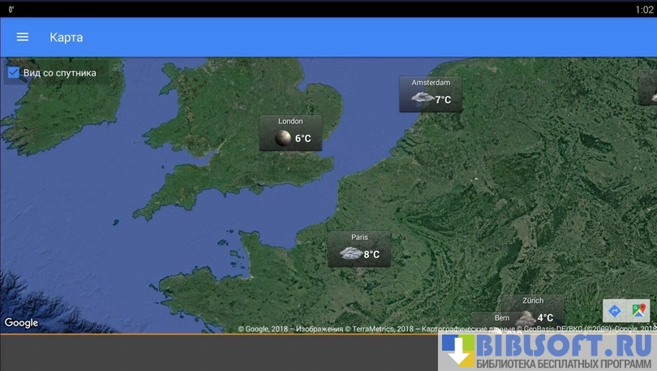Open the hamburger navigation menu
657x371 pixels.
23,37
